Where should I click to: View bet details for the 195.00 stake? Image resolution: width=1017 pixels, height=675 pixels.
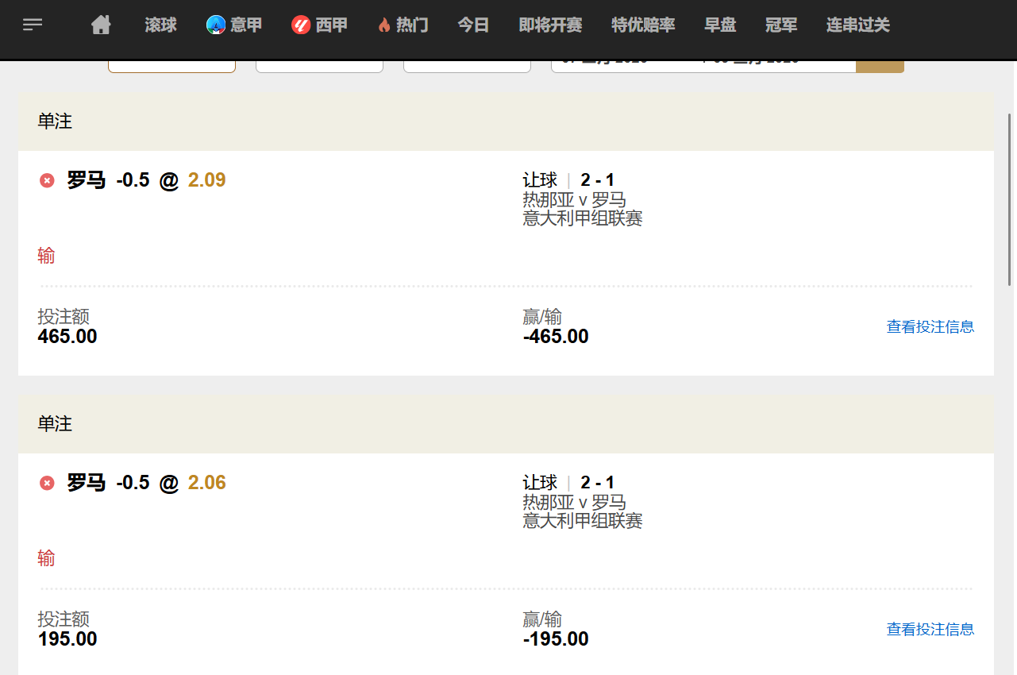click(930, 628)
